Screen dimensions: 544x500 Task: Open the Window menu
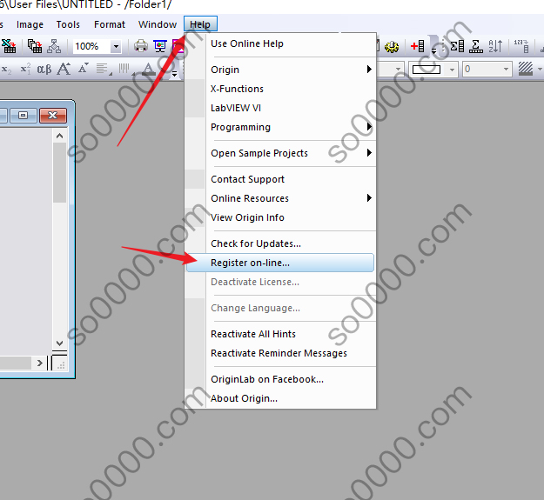click(158, 24)
